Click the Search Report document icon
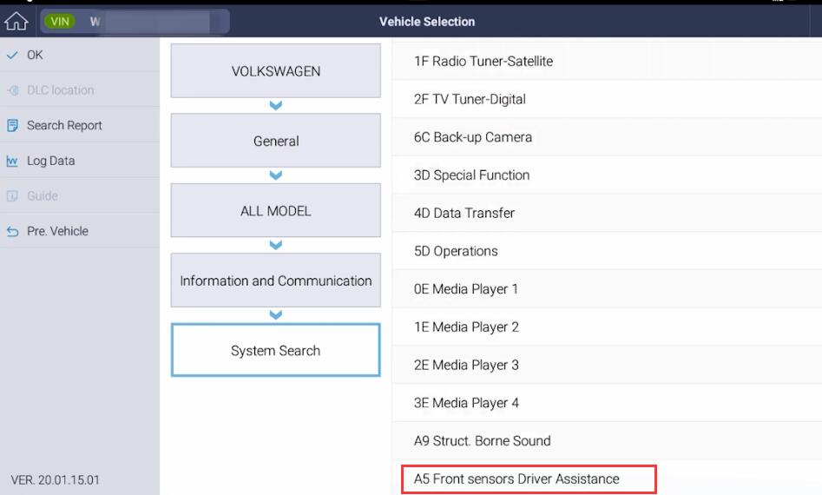 click(12, 125)
